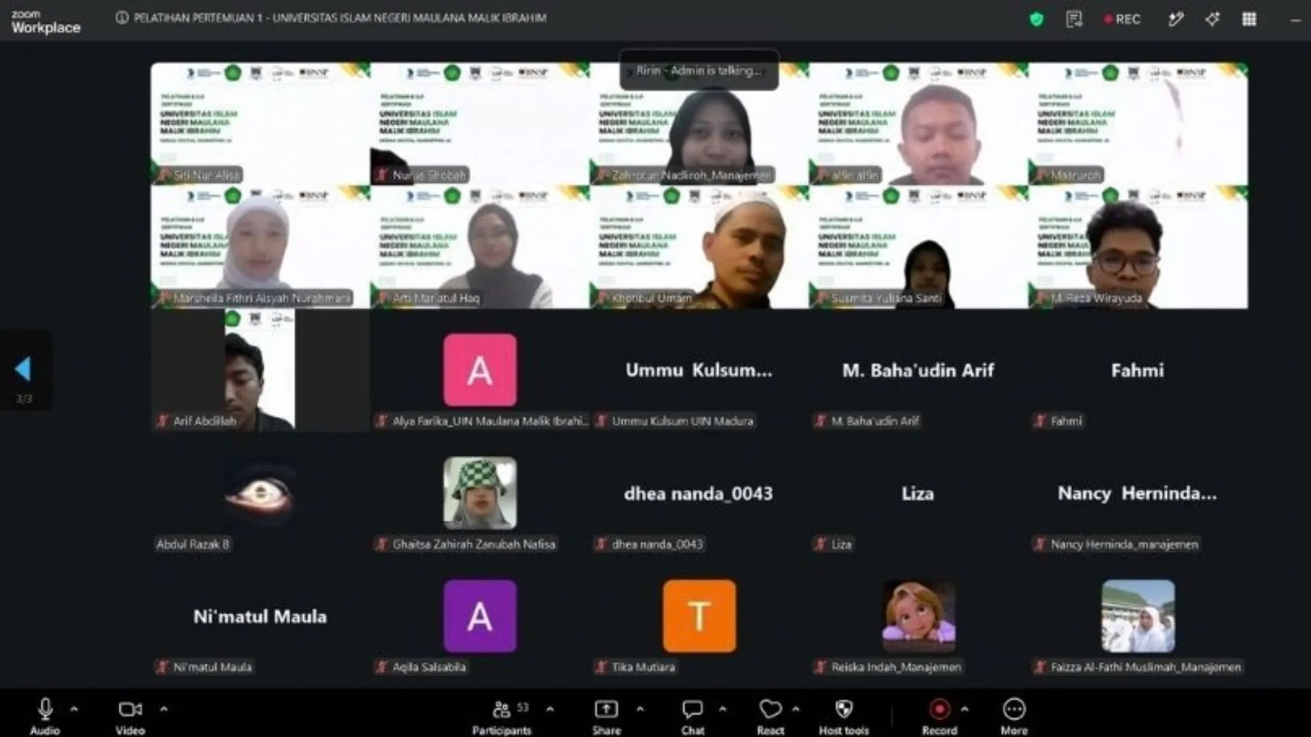
Task: Click dhea nanda_0043 name tile
Action: click(x=699, y=493)
